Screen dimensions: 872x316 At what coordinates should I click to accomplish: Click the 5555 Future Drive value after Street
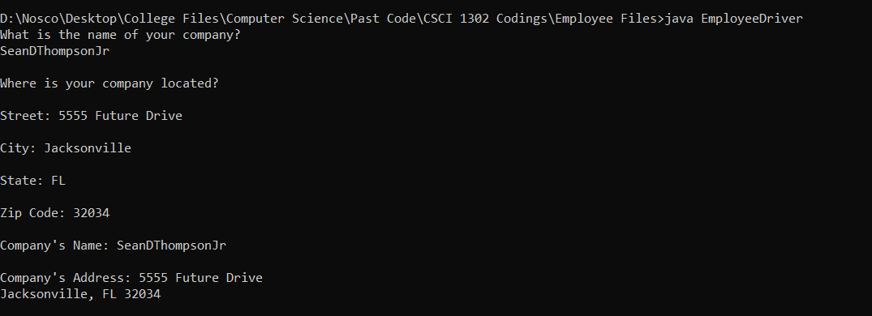pos(120,116)
